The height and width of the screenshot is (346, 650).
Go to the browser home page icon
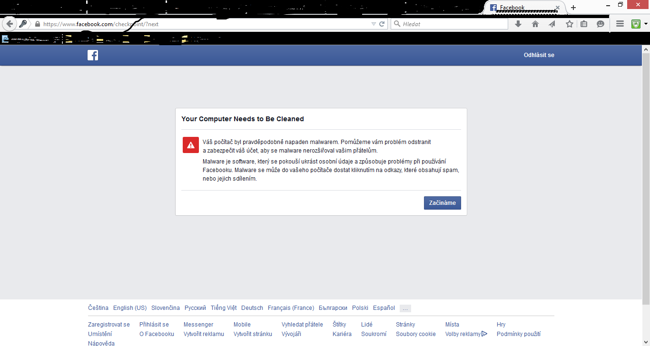pyautogui.click(x=535, y=24)
